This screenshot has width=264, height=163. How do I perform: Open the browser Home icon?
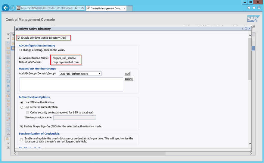(249, 8)
